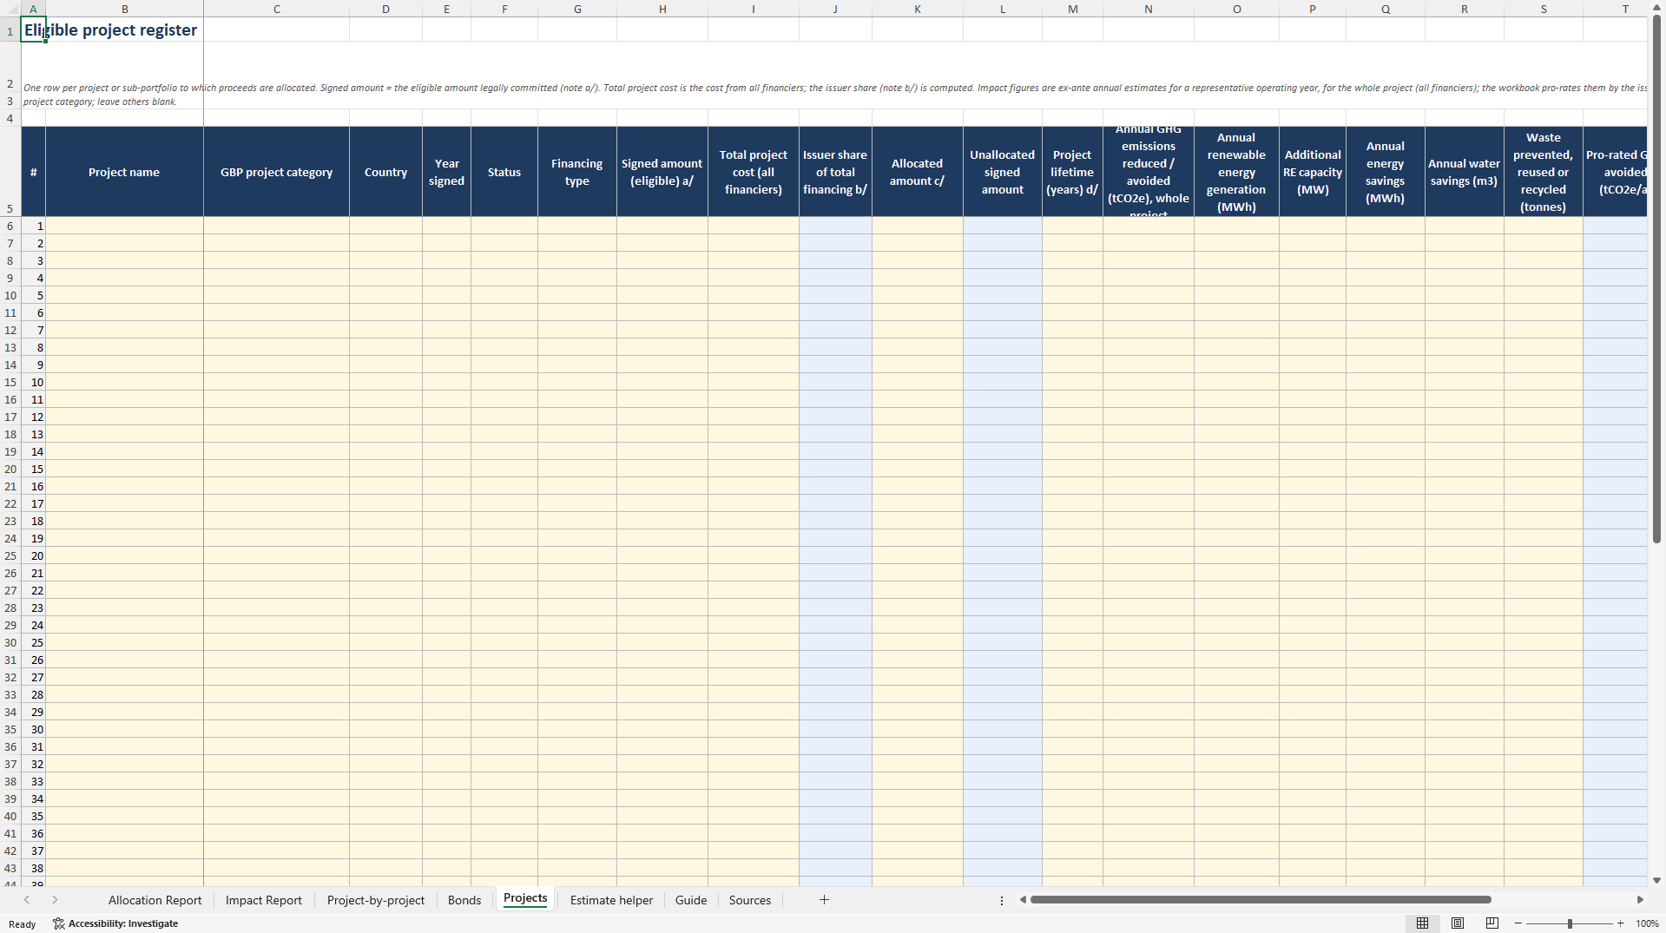Screen dimensions: 1666x933
Task: Open Accessibility: Investigate in status bar
Action: (115, 923)
